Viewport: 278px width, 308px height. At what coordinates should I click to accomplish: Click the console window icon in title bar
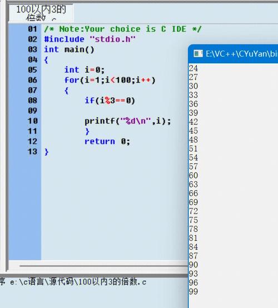coord(198,53)
